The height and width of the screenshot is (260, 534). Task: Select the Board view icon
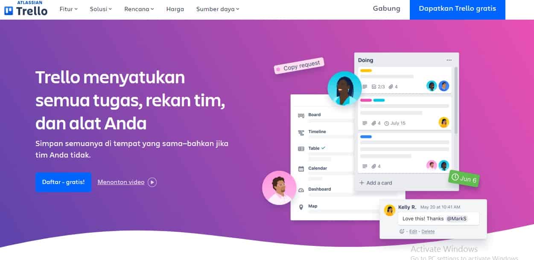click(301, 115)
